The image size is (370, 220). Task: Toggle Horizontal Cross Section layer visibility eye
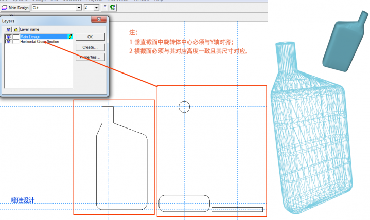tap(8, 42)
